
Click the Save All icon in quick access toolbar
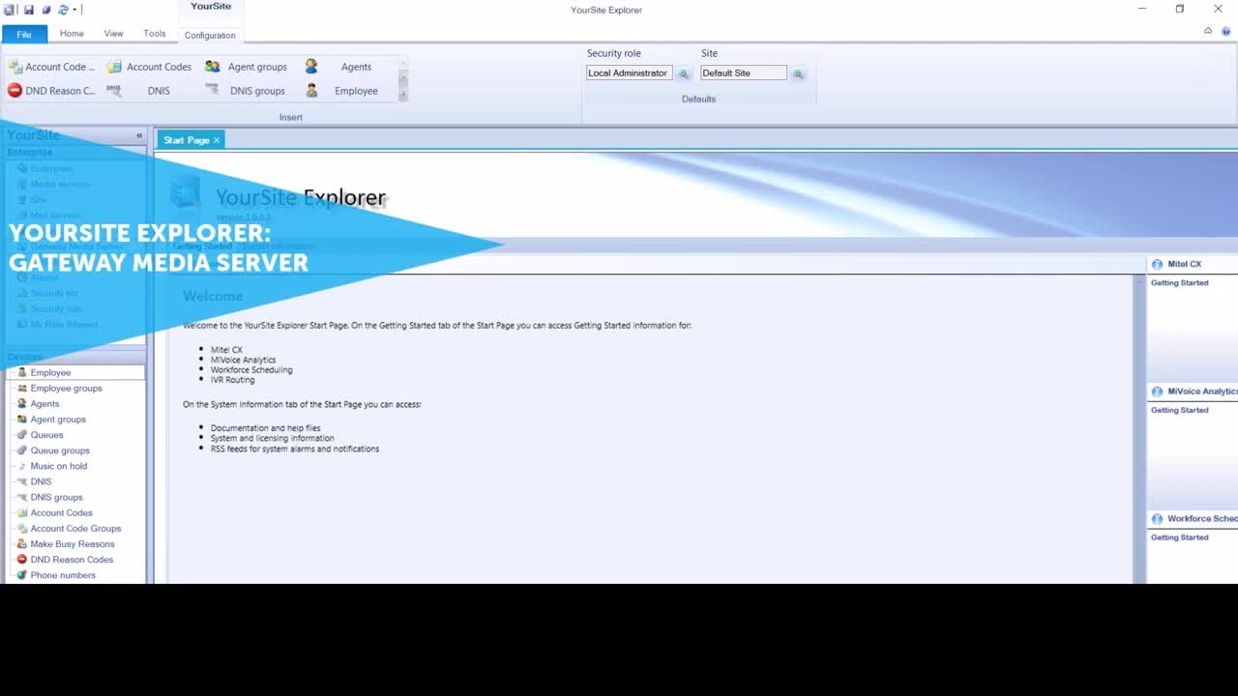pos(45,10)
